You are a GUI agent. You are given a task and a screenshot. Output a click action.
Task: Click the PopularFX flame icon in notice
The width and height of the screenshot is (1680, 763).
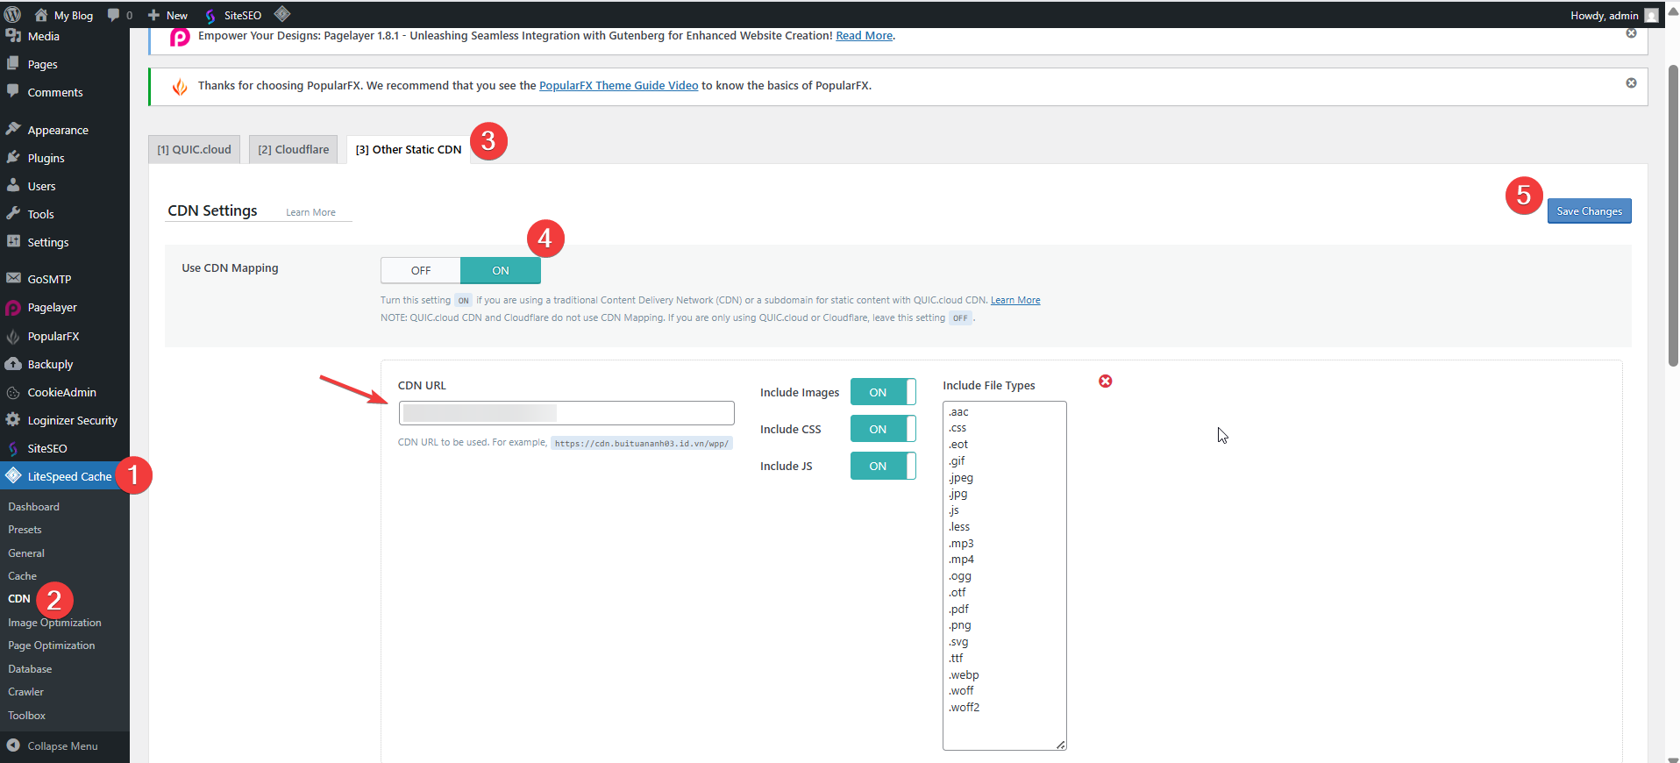tap(180, 87)
